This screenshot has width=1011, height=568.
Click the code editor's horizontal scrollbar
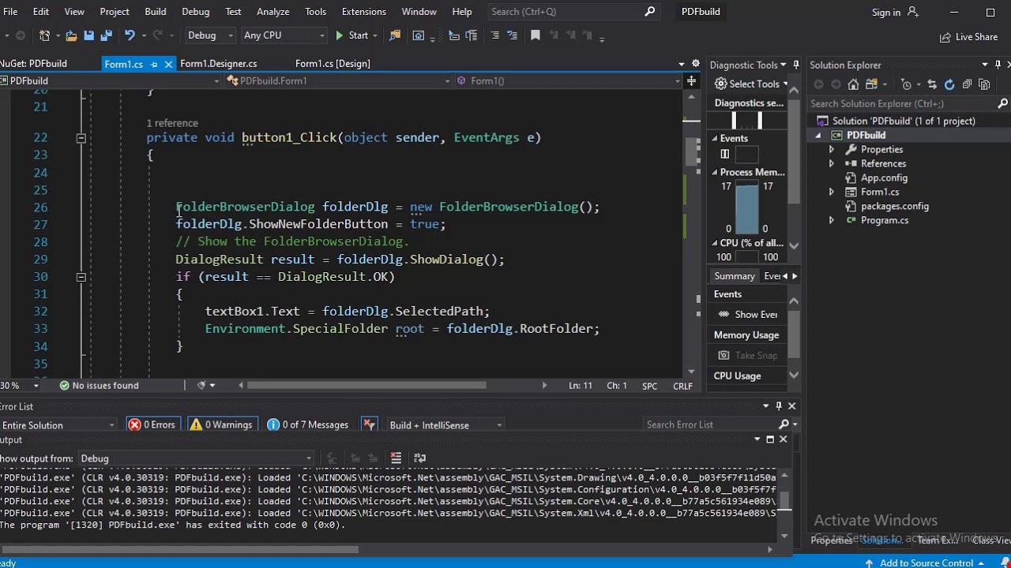tap(366, 386)
